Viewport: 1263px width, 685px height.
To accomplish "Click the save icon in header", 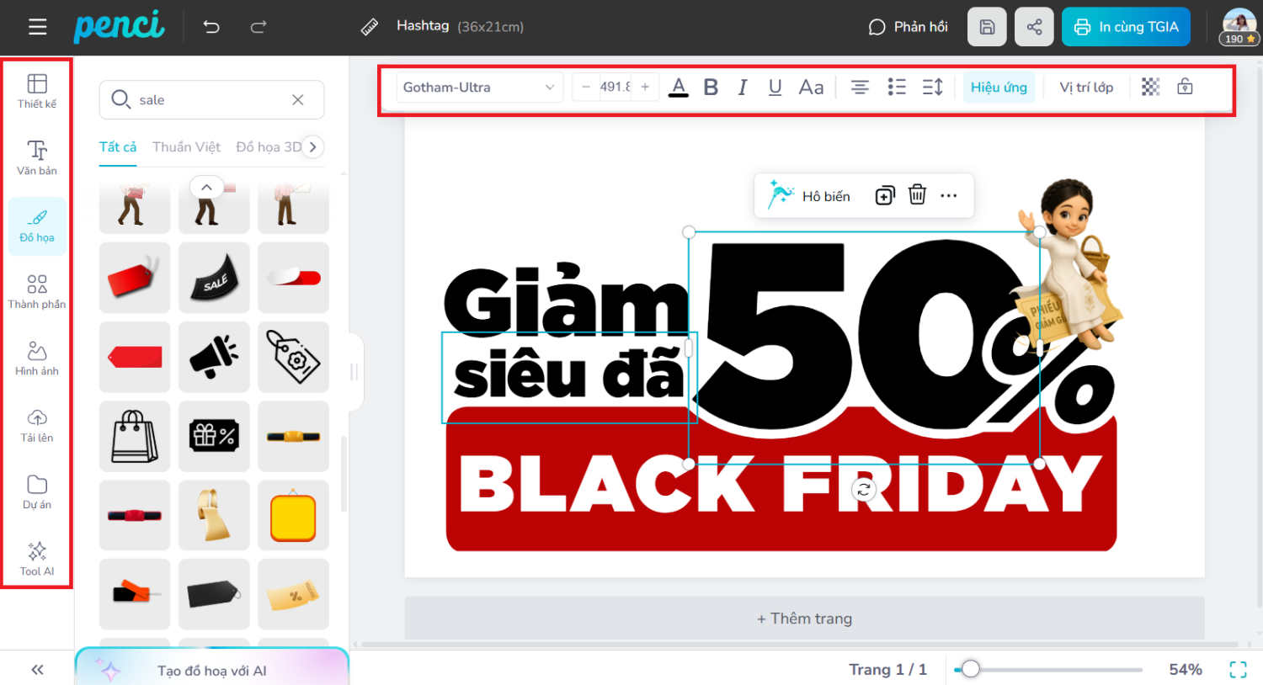I will pos(987,27).
